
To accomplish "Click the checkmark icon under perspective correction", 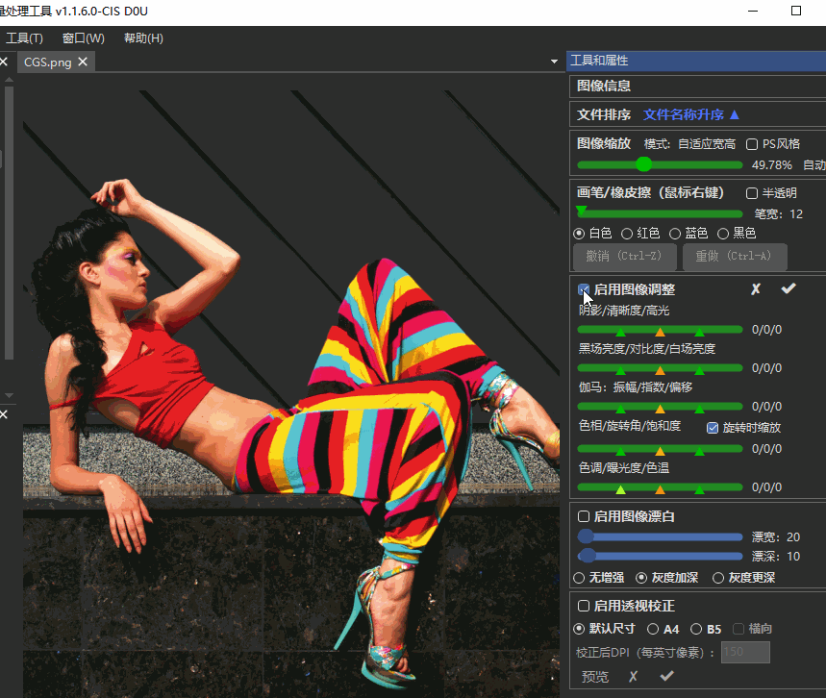I will (x=665, y=677).
